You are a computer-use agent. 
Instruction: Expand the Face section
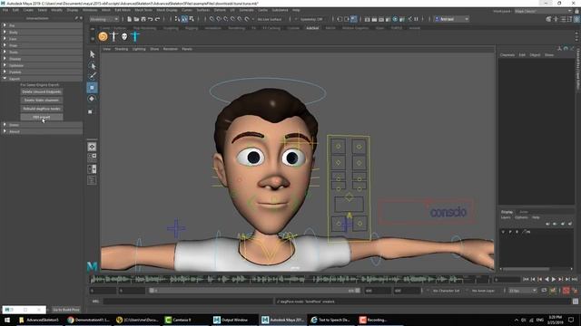point(42,39)
